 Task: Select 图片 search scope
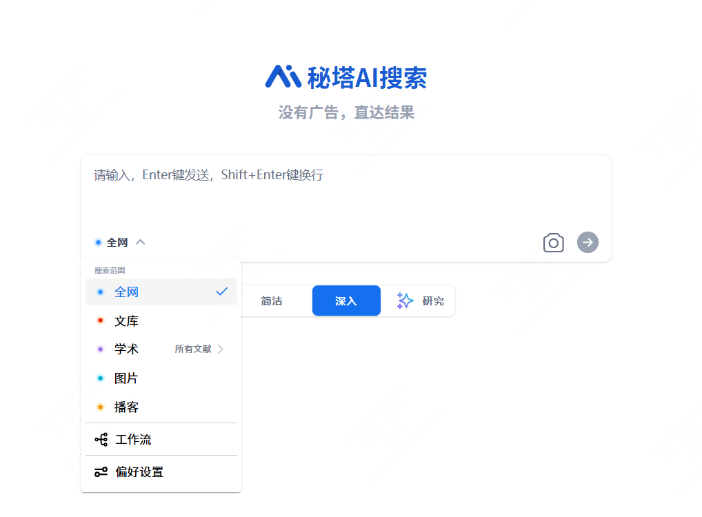pyautogui.click(x=161, y=378)
